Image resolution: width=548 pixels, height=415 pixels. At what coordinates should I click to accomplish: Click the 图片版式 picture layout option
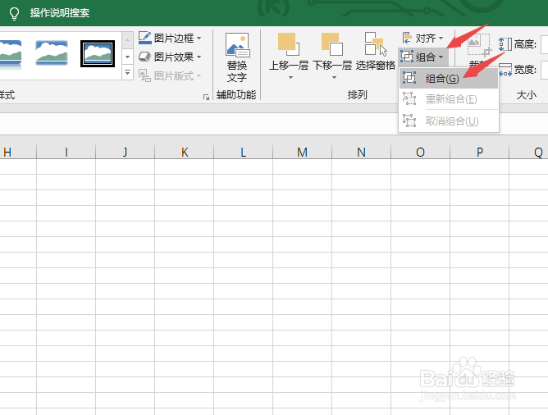(170, 75)
